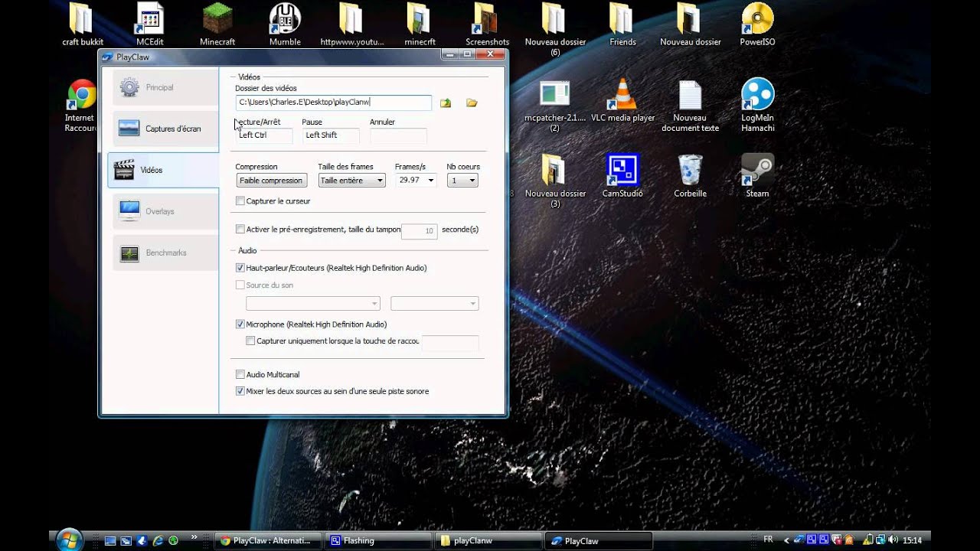The image size is (980, 551).
Task: Select the PowerISO desktop shortcut
Action: tap(757, 25)
